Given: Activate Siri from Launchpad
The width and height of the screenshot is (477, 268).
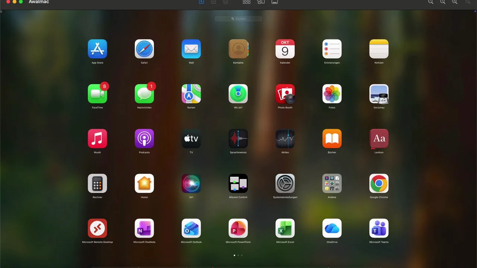Looking at the screenshot, I should click(x=191, y=184).
